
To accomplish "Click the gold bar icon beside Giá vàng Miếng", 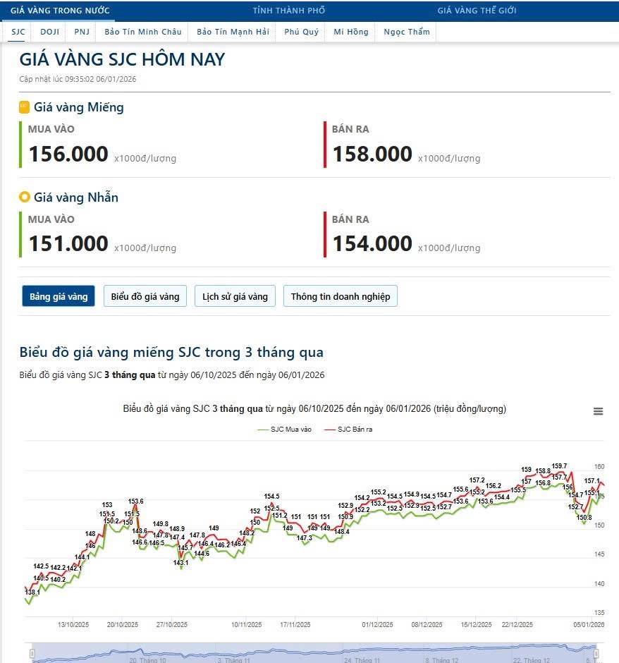I will [25, 107].
